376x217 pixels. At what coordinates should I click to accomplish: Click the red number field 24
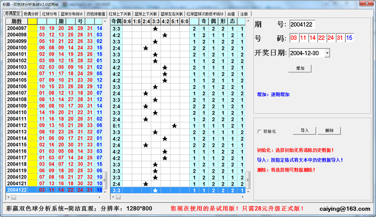tap(331, 38)
